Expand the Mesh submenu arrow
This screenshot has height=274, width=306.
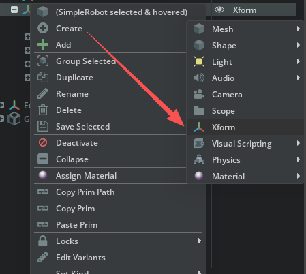click(x=299, y=29)
